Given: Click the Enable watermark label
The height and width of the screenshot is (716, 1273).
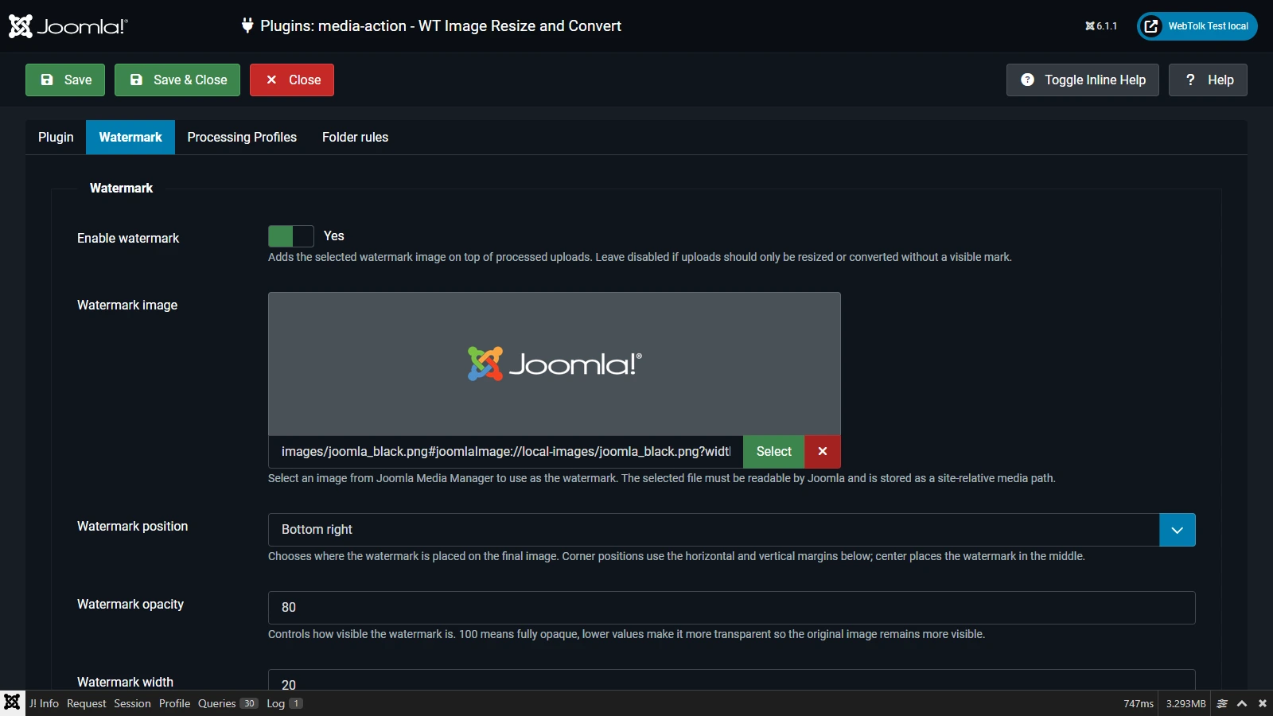Looking at the screenshot, I should [128, 238].
